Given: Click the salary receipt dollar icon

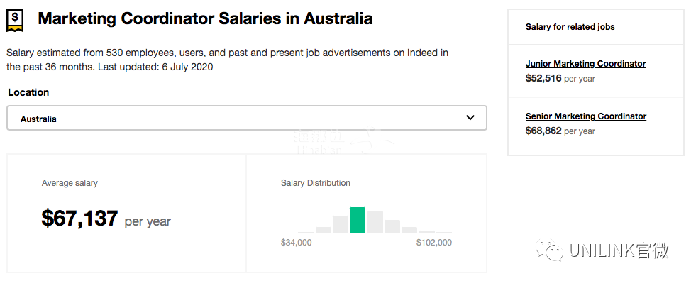Looking at the screenshot, I should coord(15,21).
